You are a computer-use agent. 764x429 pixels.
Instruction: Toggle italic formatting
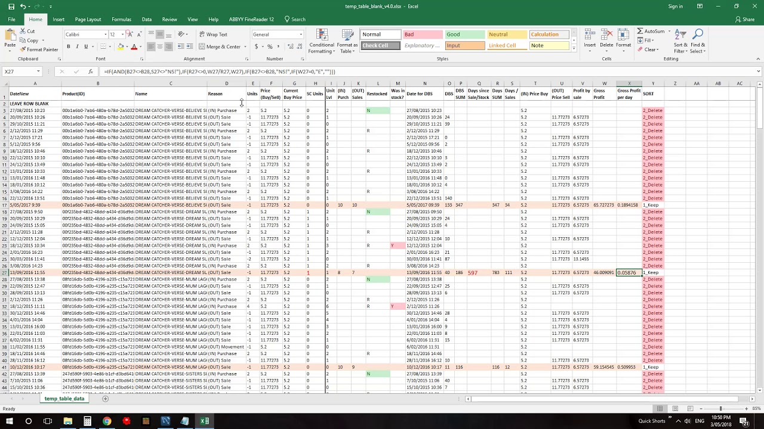[77, 46]
